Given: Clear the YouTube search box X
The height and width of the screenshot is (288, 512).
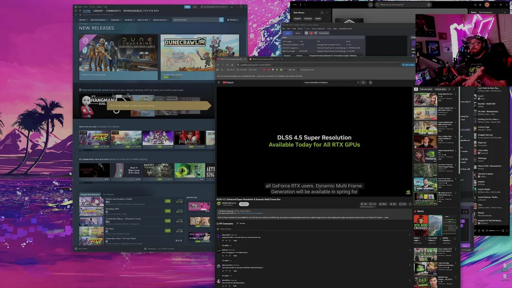Looking at the screenshot, I should [358, 82].
